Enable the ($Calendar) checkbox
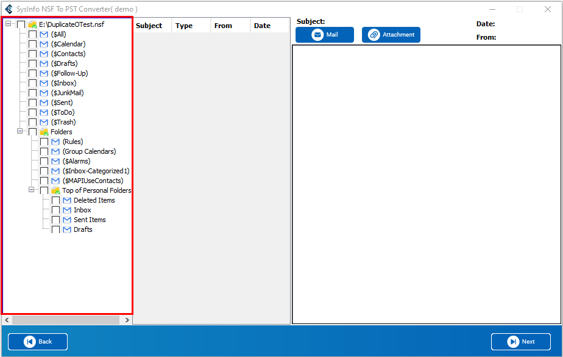The height and width of the screenshot is (357, 563). tap(33, 44)
